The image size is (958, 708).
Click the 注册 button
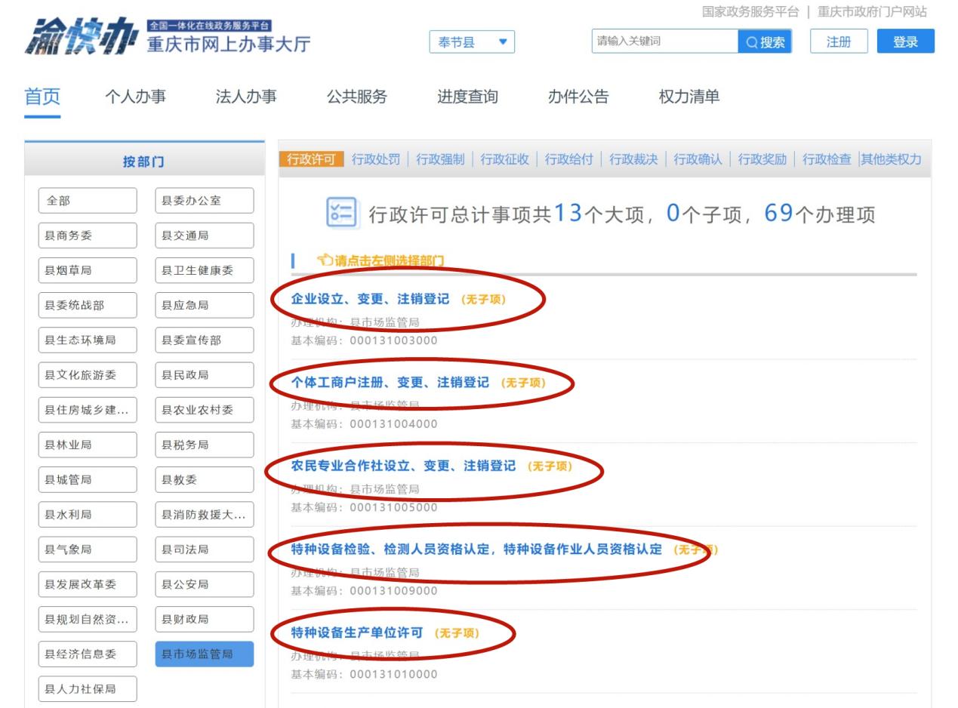839,42
